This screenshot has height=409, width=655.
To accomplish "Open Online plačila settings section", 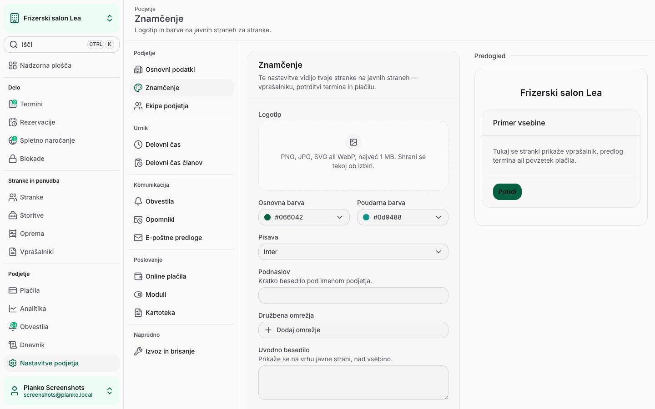I will point(181,276).
